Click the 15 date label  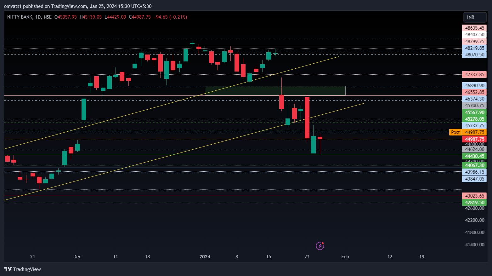[269, 257]
